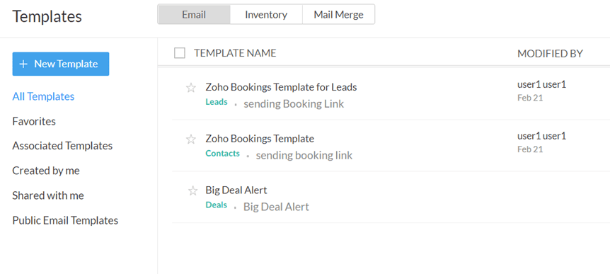Click the Contacts module tag
610x274 pixels.
point(222,154)
